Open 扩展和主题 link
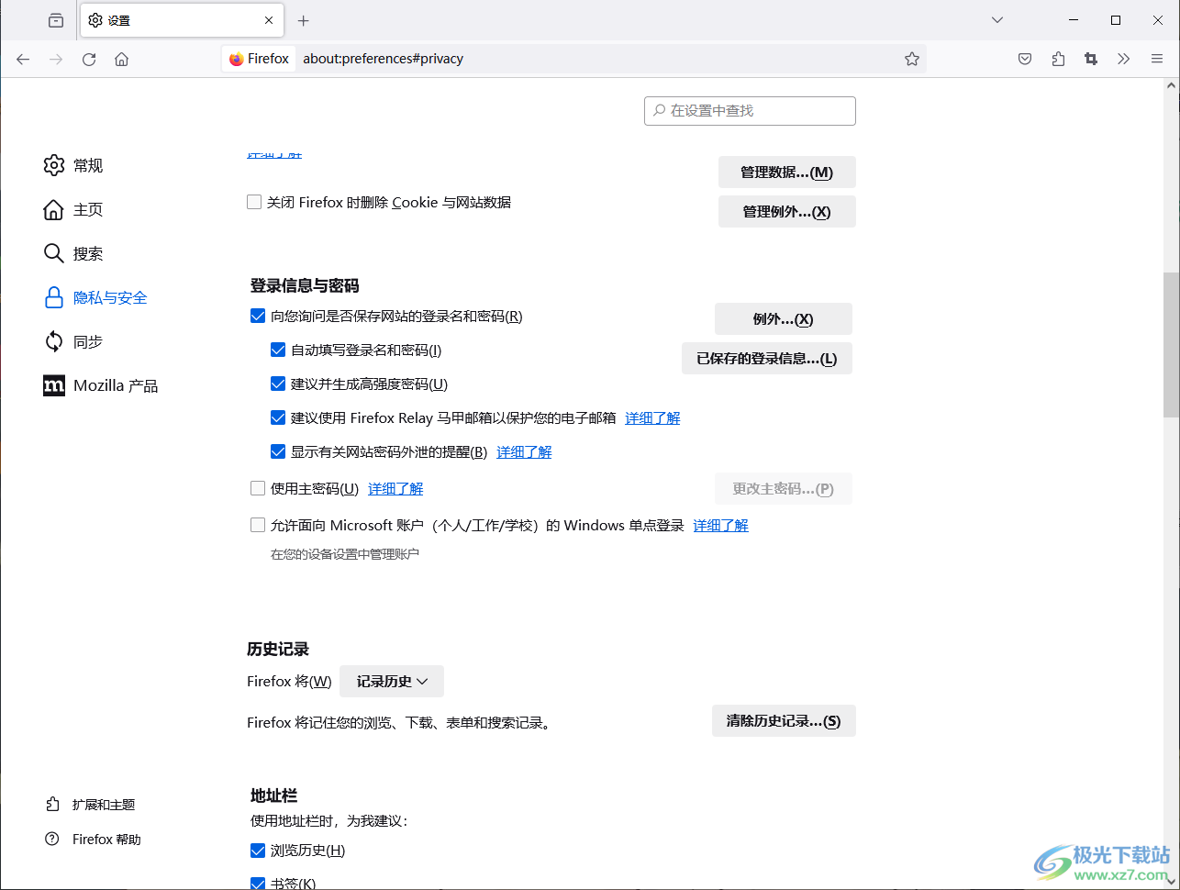The width and height of the screenshot is (1180, 890). tap(90, 805)
